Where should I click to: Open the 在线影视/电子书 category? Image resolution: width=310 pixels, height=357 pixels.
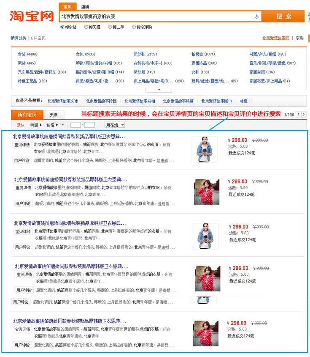(153, 63)
